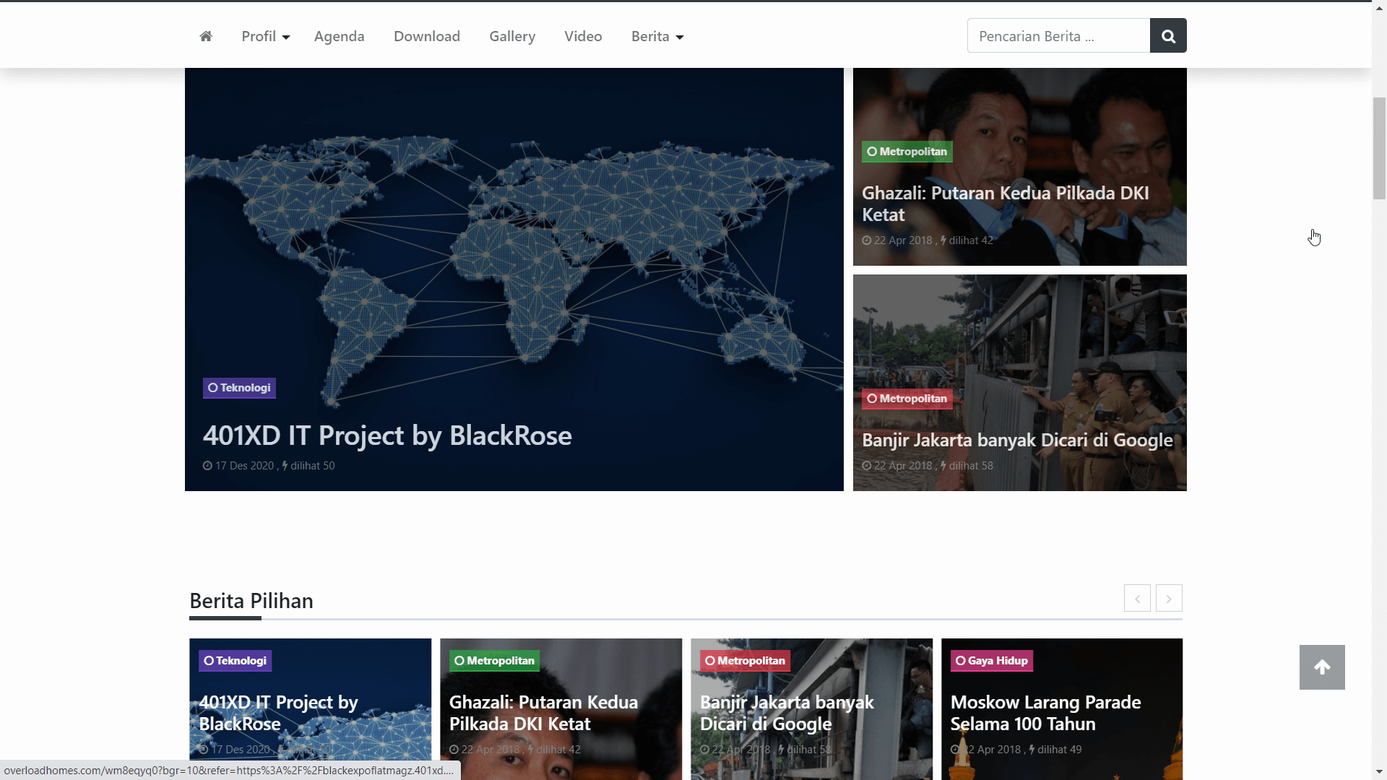Open the Gallery menu item

(x=512, y=36)
